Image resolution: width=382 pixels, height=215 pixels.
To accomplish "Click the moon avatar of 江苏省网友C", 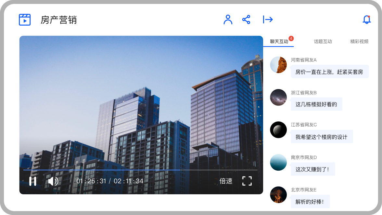I will (278, 130).
